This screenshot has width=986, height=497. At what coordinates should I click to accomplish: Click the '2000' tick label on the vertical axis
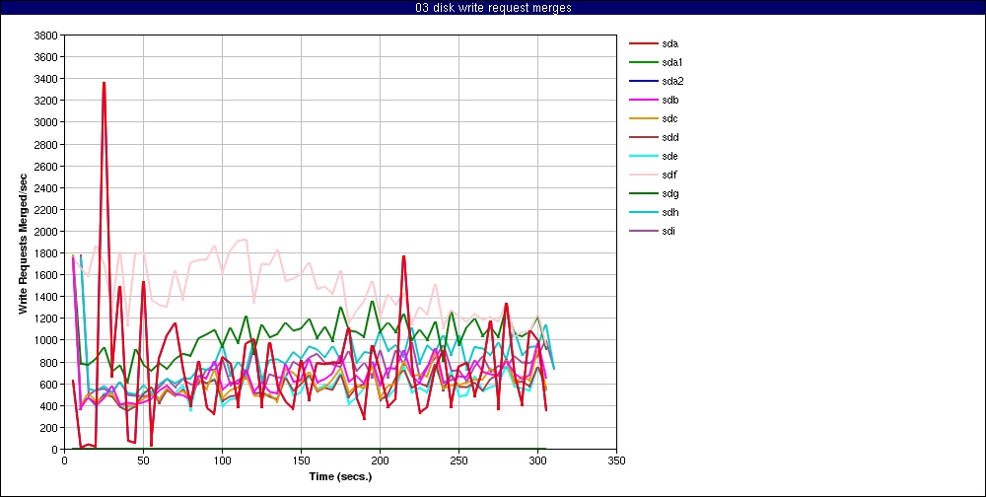[x=47, y=232]
